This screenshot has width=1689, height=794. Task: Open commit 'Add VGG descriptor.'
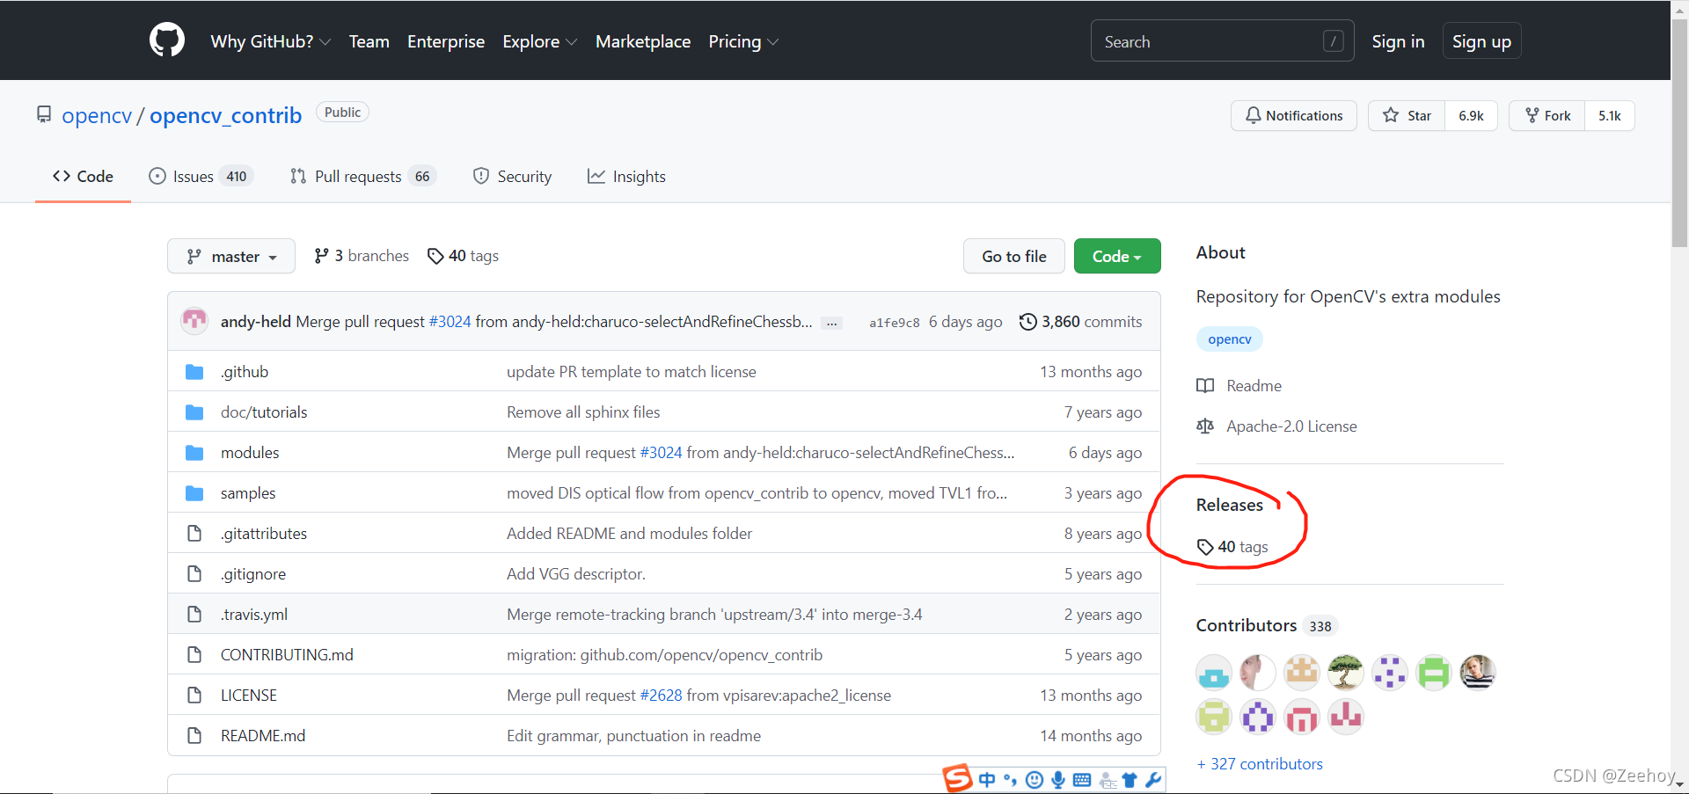[576, 574]
